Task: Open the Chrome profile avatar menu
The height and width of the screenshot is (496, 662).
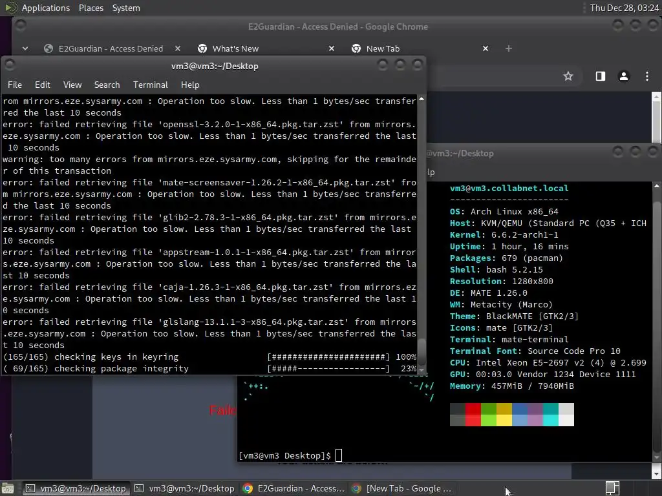Action: [x=624, y=76]
